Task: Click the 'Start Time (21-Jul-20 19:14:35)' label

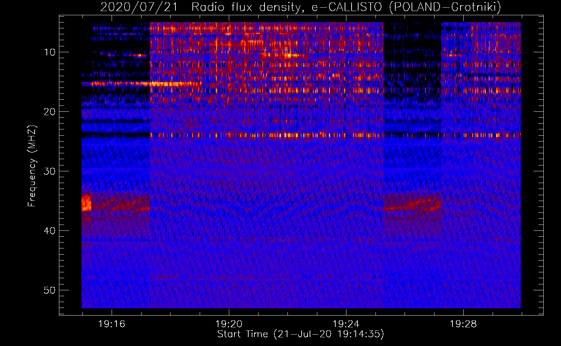Action: (301, 334)
